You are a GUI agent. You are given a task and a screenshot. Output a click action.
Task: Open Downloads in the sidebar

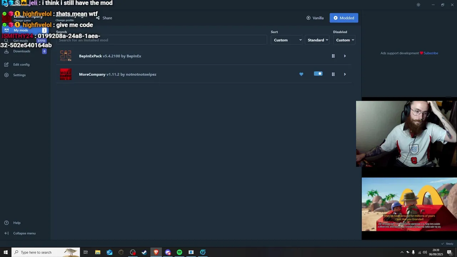22,51
